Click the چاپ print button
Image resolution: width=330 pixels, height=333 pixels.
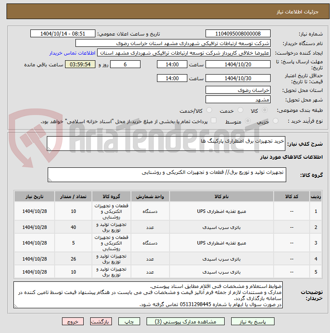[x=129, y=322]
